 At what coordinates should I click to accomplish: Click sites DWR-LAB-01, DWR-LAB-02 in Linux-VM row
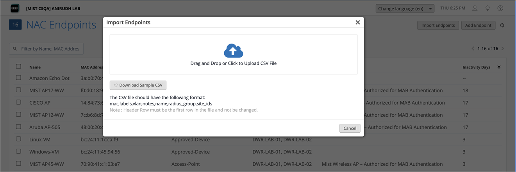(282, 139)
